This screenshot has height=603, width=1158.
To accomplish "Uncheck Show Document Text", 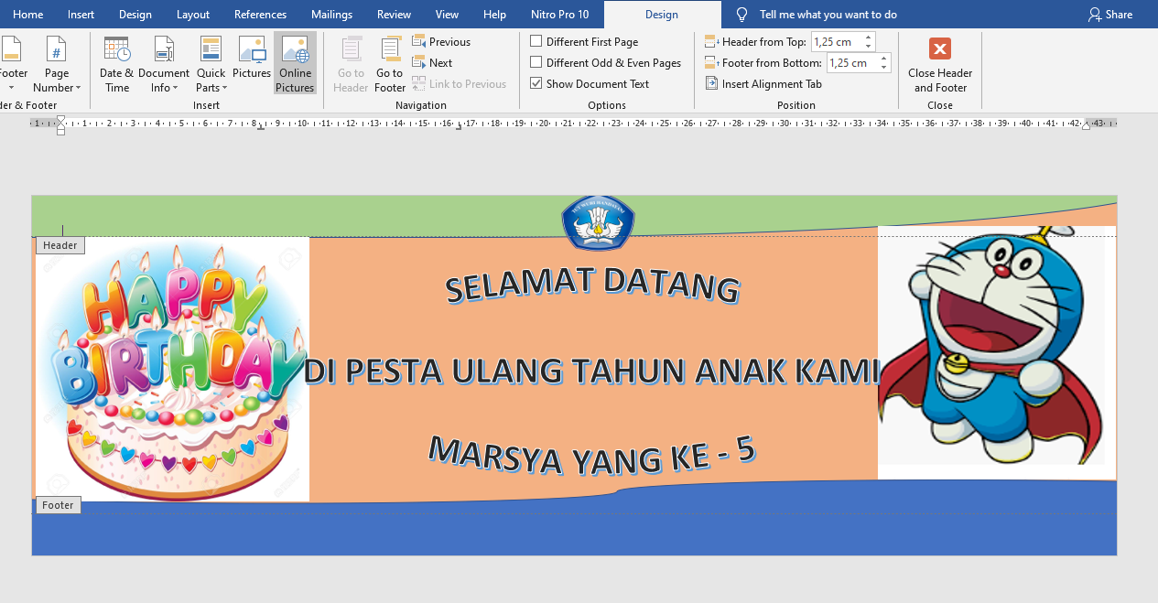I will [590, 84].
